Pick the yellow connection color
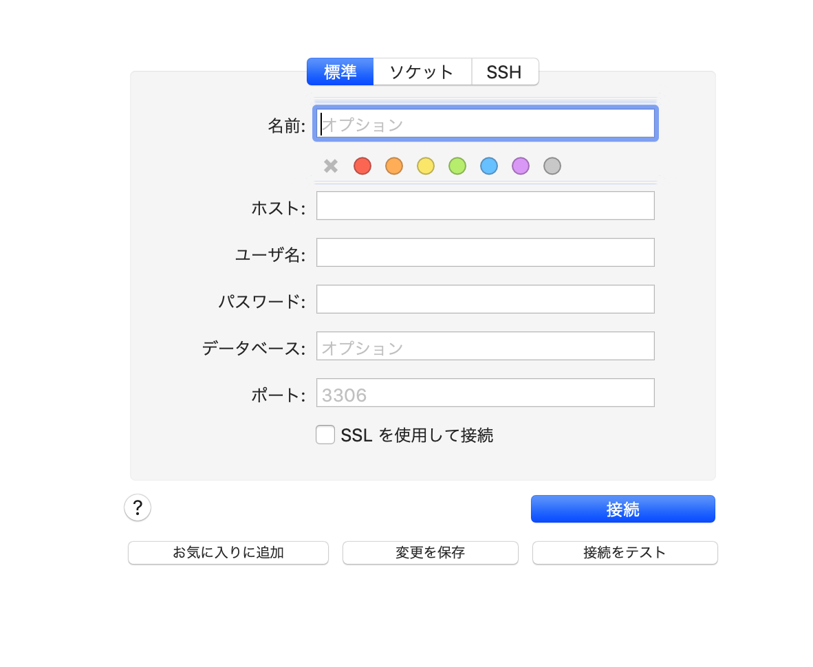 click(x=426, y=166)
